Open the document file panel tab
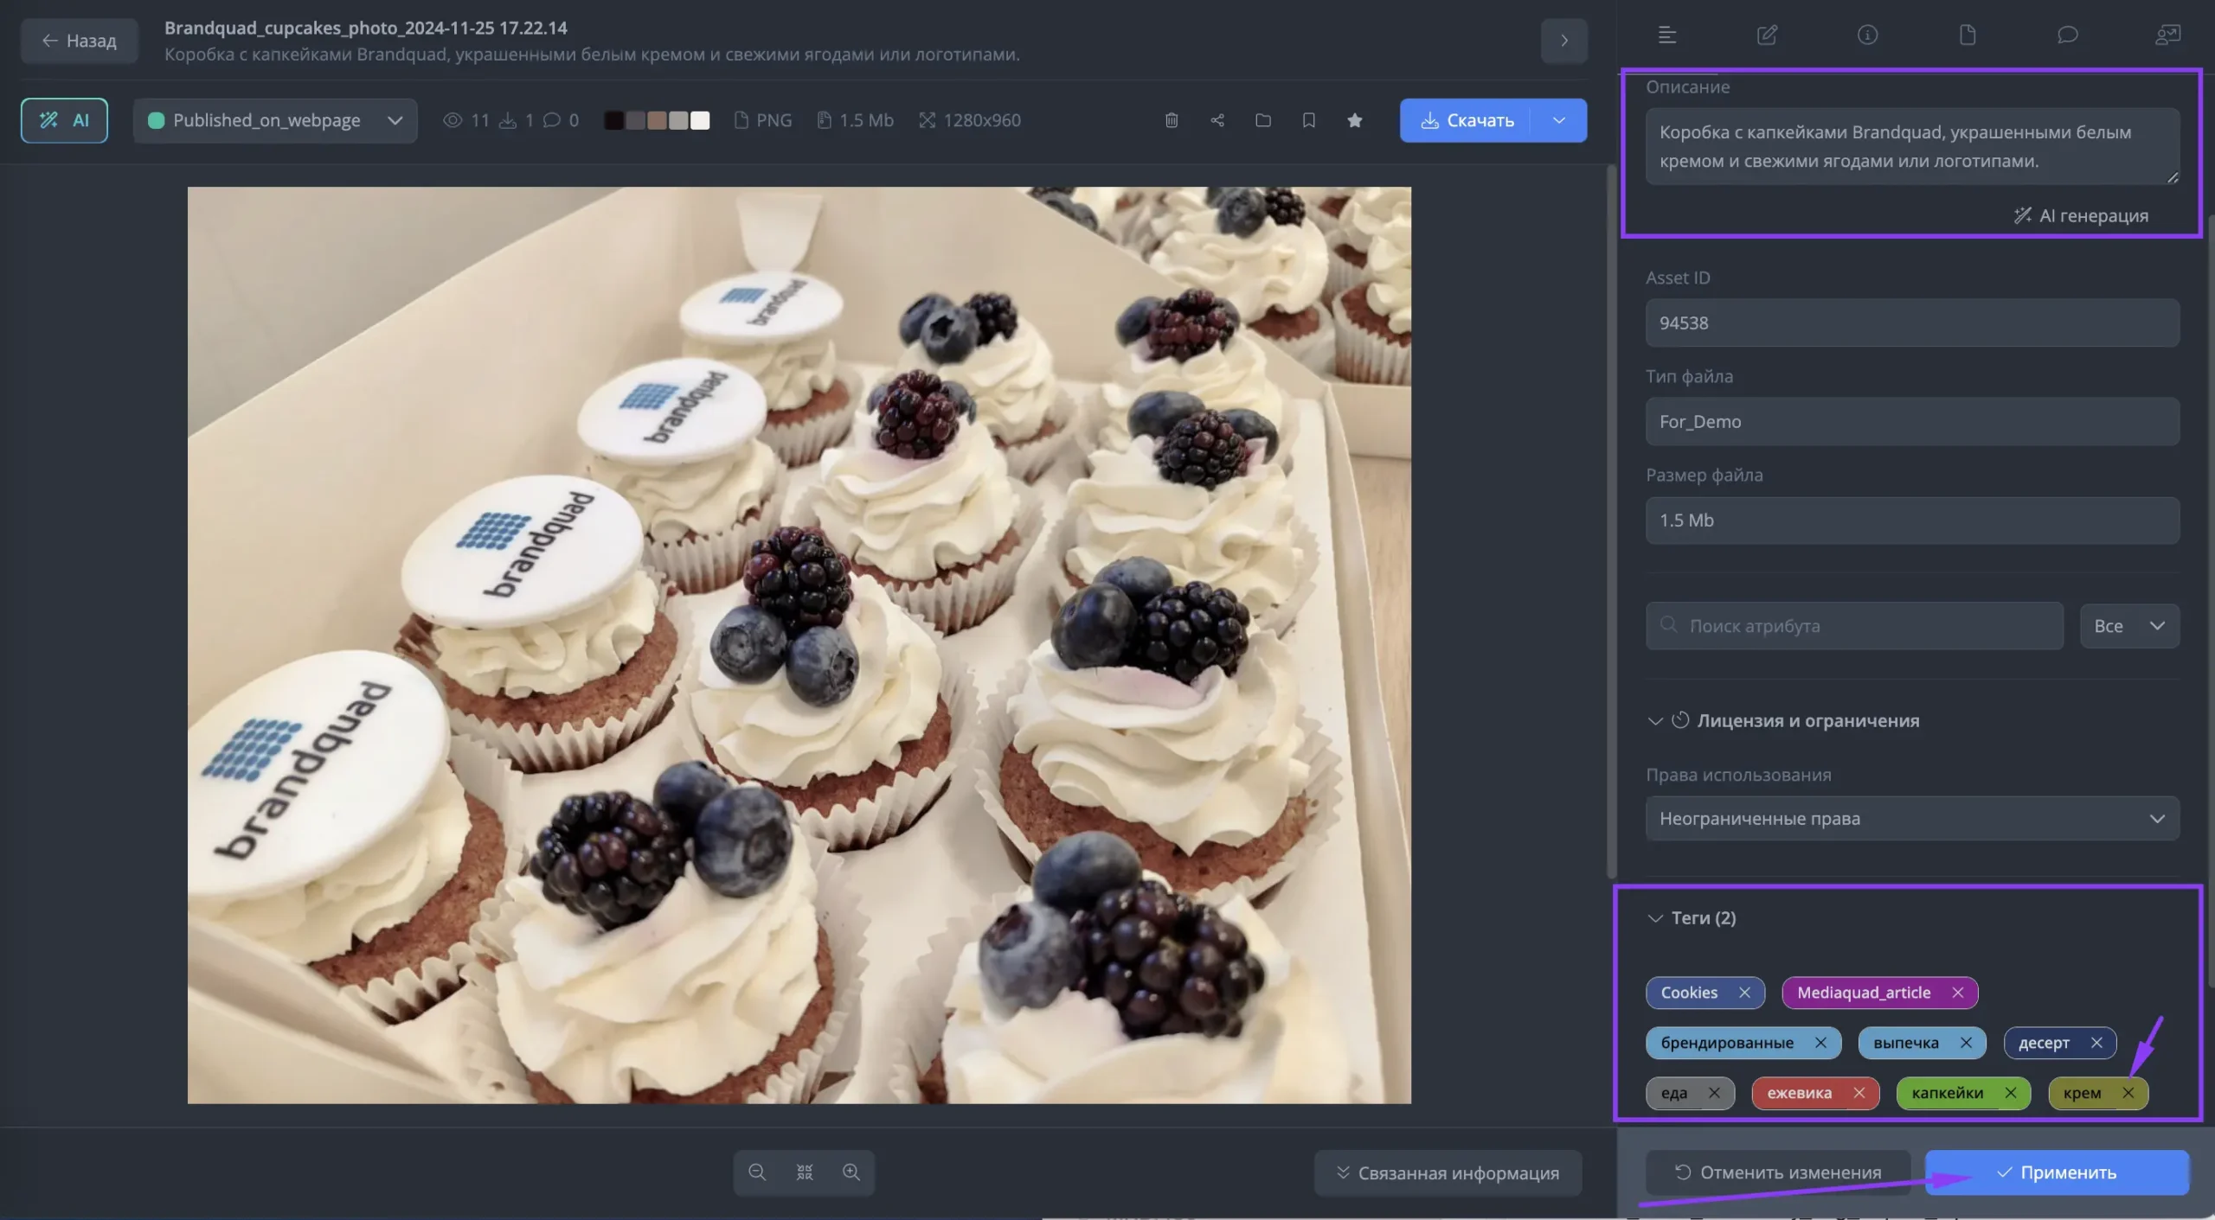2215x1220 pixels. click(x=1968, y=35)
